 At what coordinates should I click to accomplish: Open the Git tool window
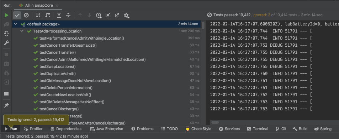pyautogui.click(x=281, y=129)
